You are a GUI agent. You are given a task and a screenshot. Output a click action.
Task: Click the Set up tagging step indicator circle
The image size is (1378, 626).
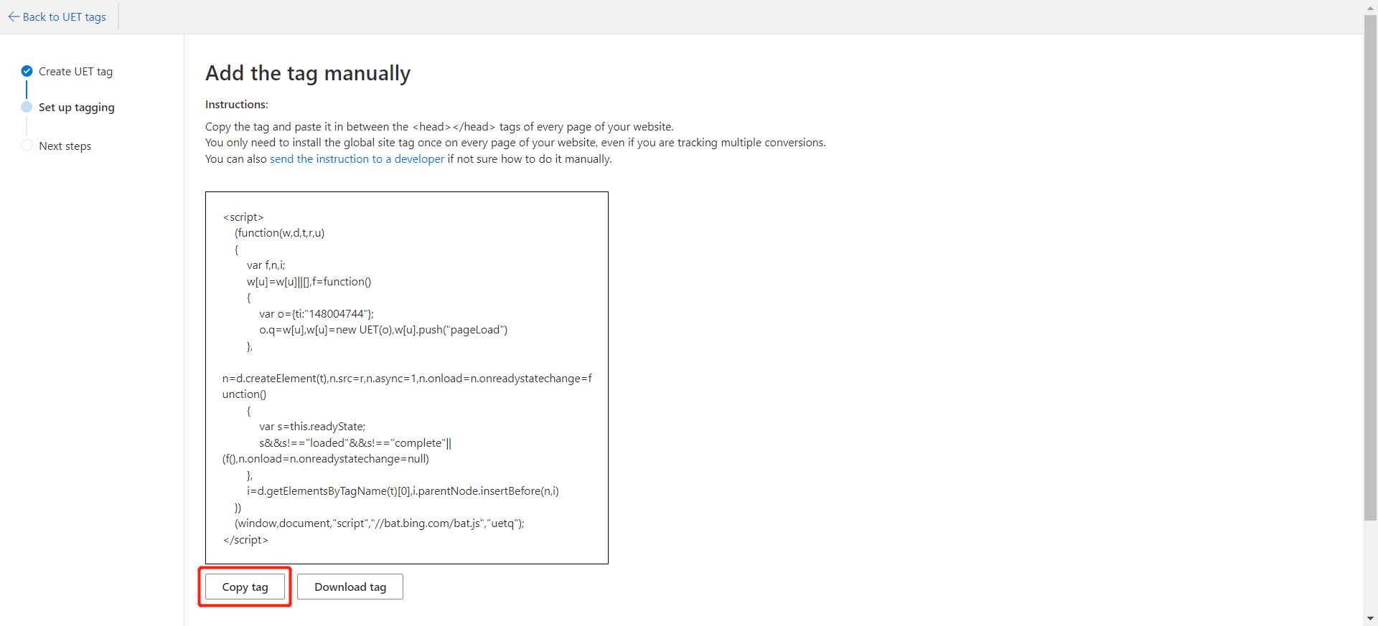[27, 107]
